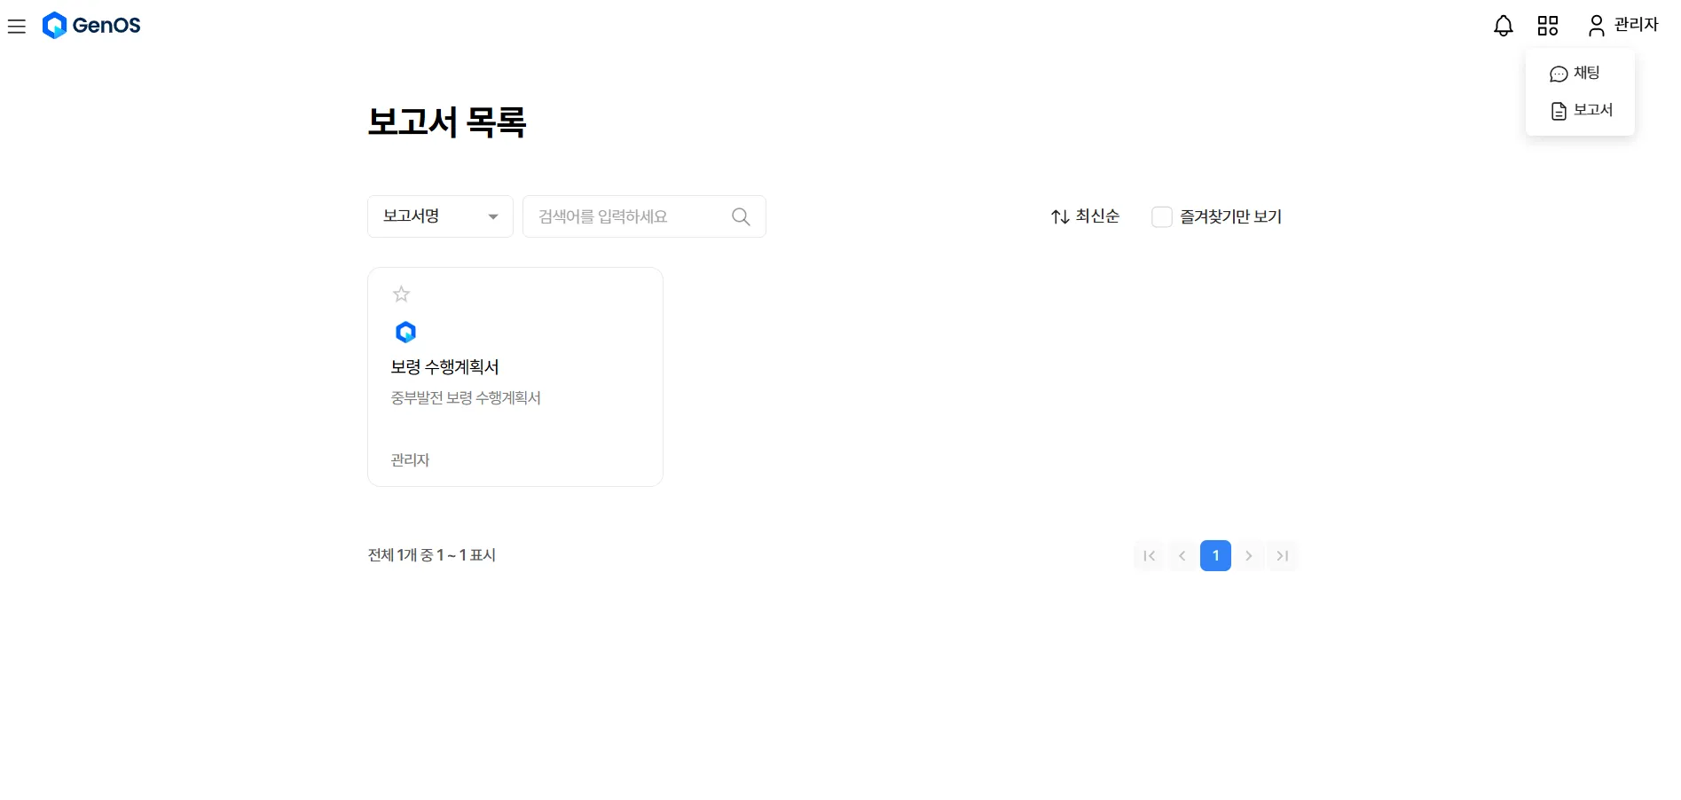The image size is (1681, 800).
Task: Select 채팅 from the apps menu
Action: click(x=1575, y=74)
